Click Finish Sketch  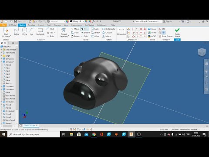point(177,33)
